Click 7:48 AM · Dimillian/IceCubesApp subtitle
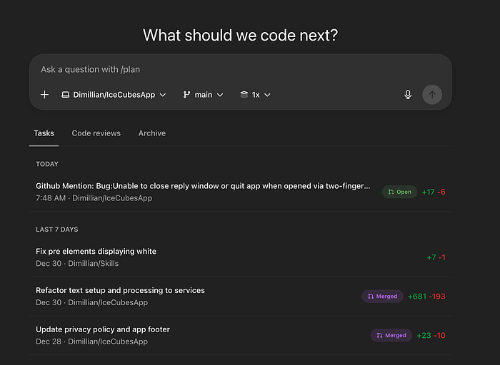 [94, 198]
